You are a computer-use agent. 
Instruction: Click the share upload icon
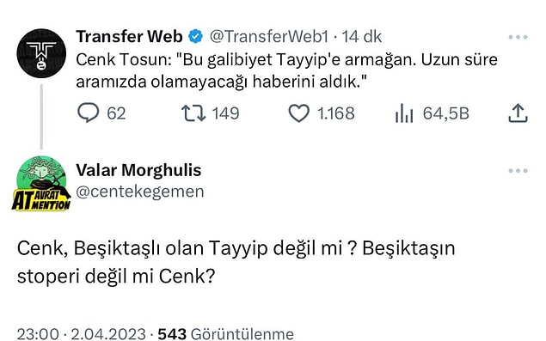[x=518, y=113]
